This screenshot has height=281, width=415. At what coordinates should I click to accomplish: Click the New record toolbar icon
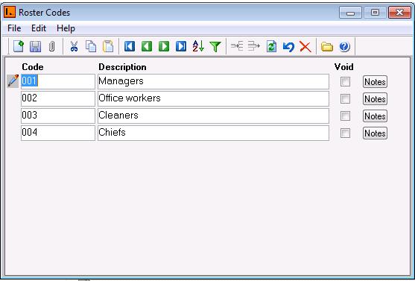19,46
